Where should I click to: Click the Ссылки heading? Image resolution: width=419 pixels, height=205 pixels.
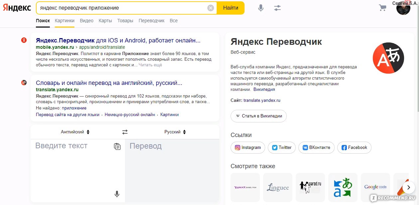point(241,135)
